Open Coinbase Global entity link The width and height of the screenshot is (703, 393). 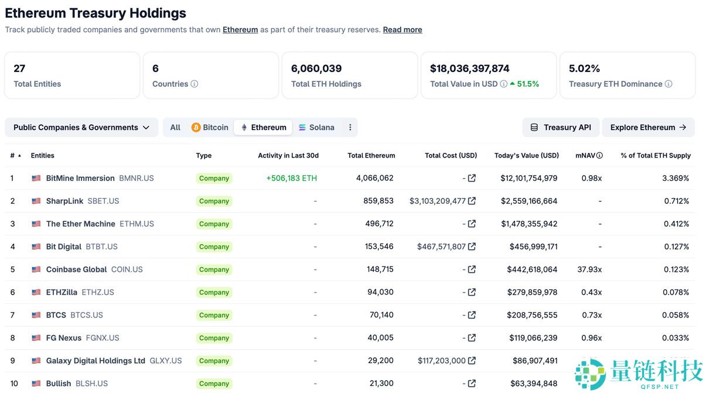click(77, 269)
